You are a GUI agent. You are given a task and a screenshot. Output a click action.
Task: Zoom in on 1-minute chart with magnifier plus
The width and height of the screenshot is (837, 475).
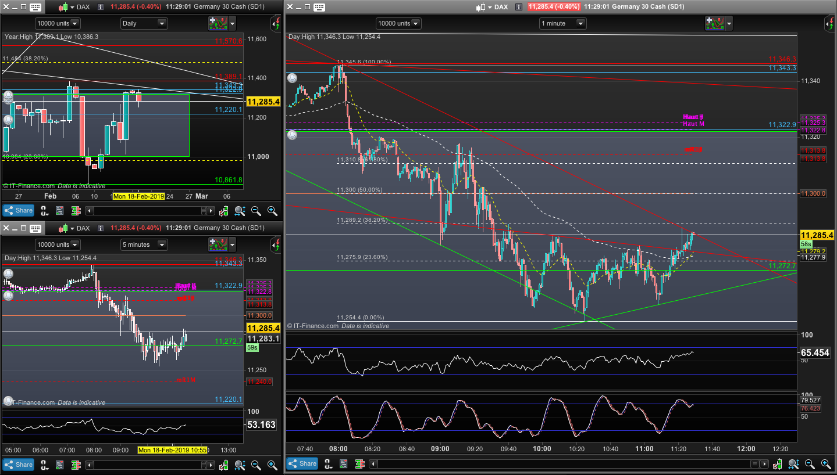[x=826, y=463]
